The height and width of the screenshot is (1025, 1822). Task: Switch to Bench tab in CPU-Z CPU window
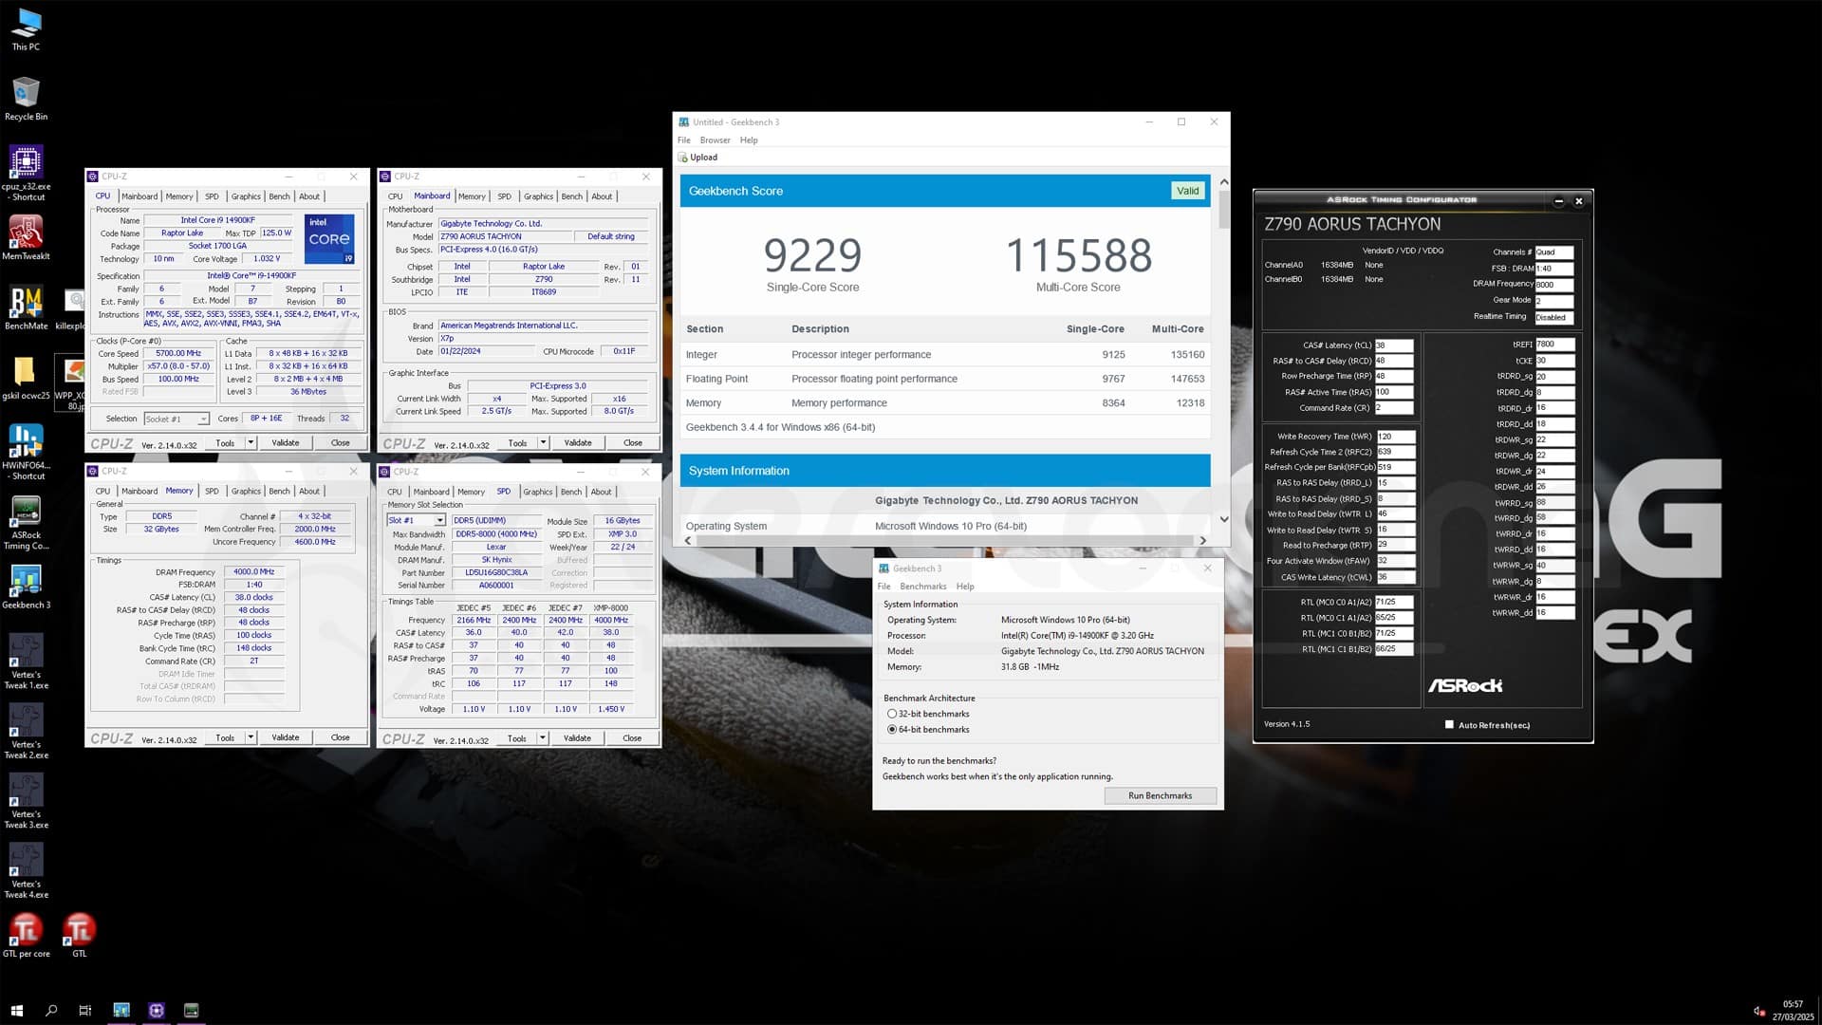tap(279, 196)
